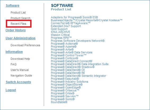Open Progress ObjectStore product
Image resolution: width=150 pixels, height=110 pixels.
[67, 84]
